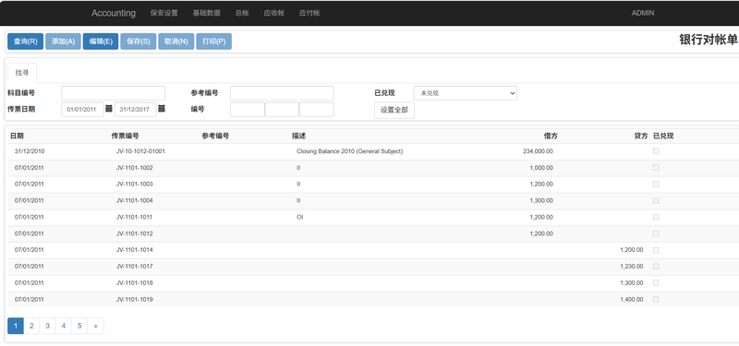Tick 已兑现 checkbox for JV-10-1012-01001
Screen dimensions: 739x346
tap(656, 151)
